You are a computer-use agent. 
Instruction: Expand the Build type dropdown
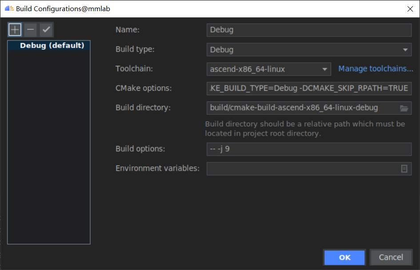pos(405,49)
